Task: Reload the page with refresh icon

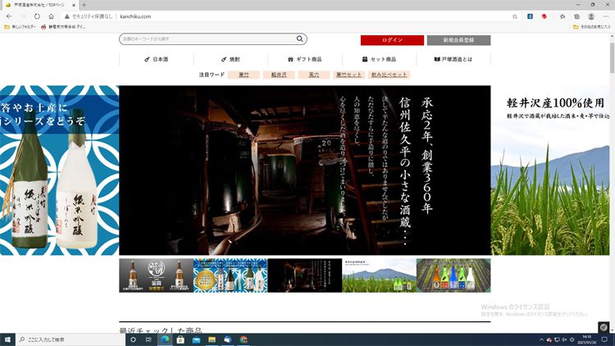Action: coord(37,16)
